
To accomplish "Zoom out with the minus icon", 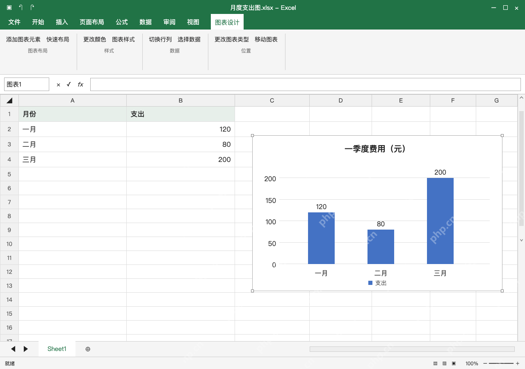I will click(x=485, y=364).
